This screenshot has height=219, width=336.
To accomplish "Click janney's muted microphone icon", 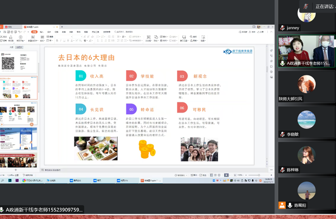I will click(x=282, y=28).
